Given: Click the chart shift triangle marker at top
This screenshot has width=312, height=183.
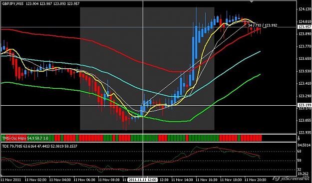Looking at the screenshot, I should click(252, 1).
